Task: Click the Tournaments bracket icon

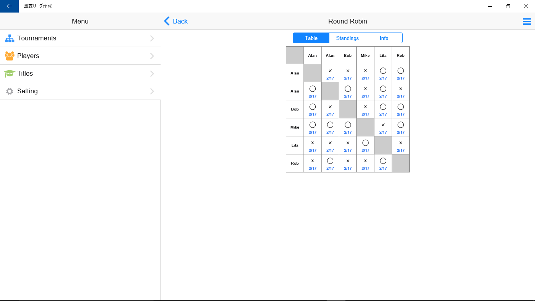Action: point(9,38)
